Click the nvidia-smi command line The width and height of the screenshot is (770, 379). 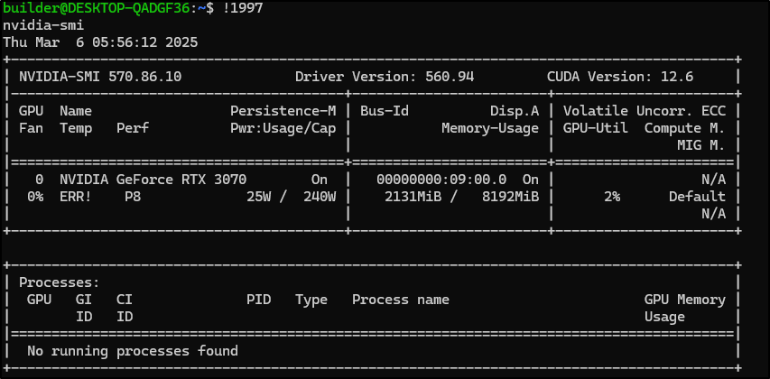[x=43, y=25]
